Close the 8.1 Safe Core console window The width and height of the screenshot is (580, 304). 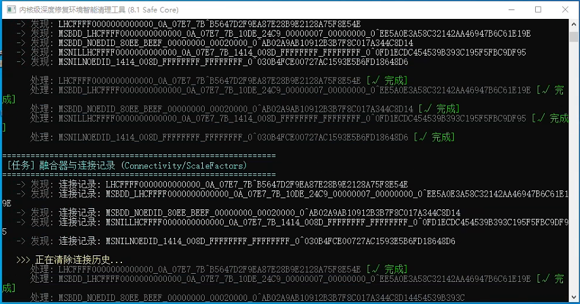pyautogui.click(x=565, y=9)
